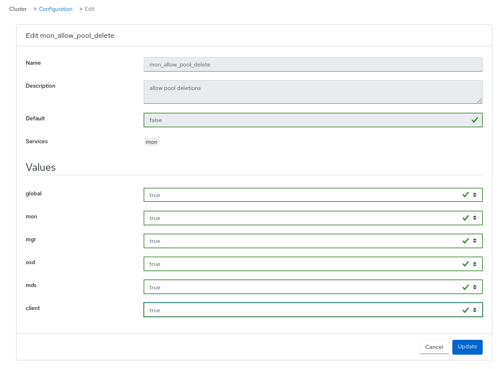Click the green checkmark in osd row
The width and height of the screenshot is (501, 369).
(x=466, y=264)
